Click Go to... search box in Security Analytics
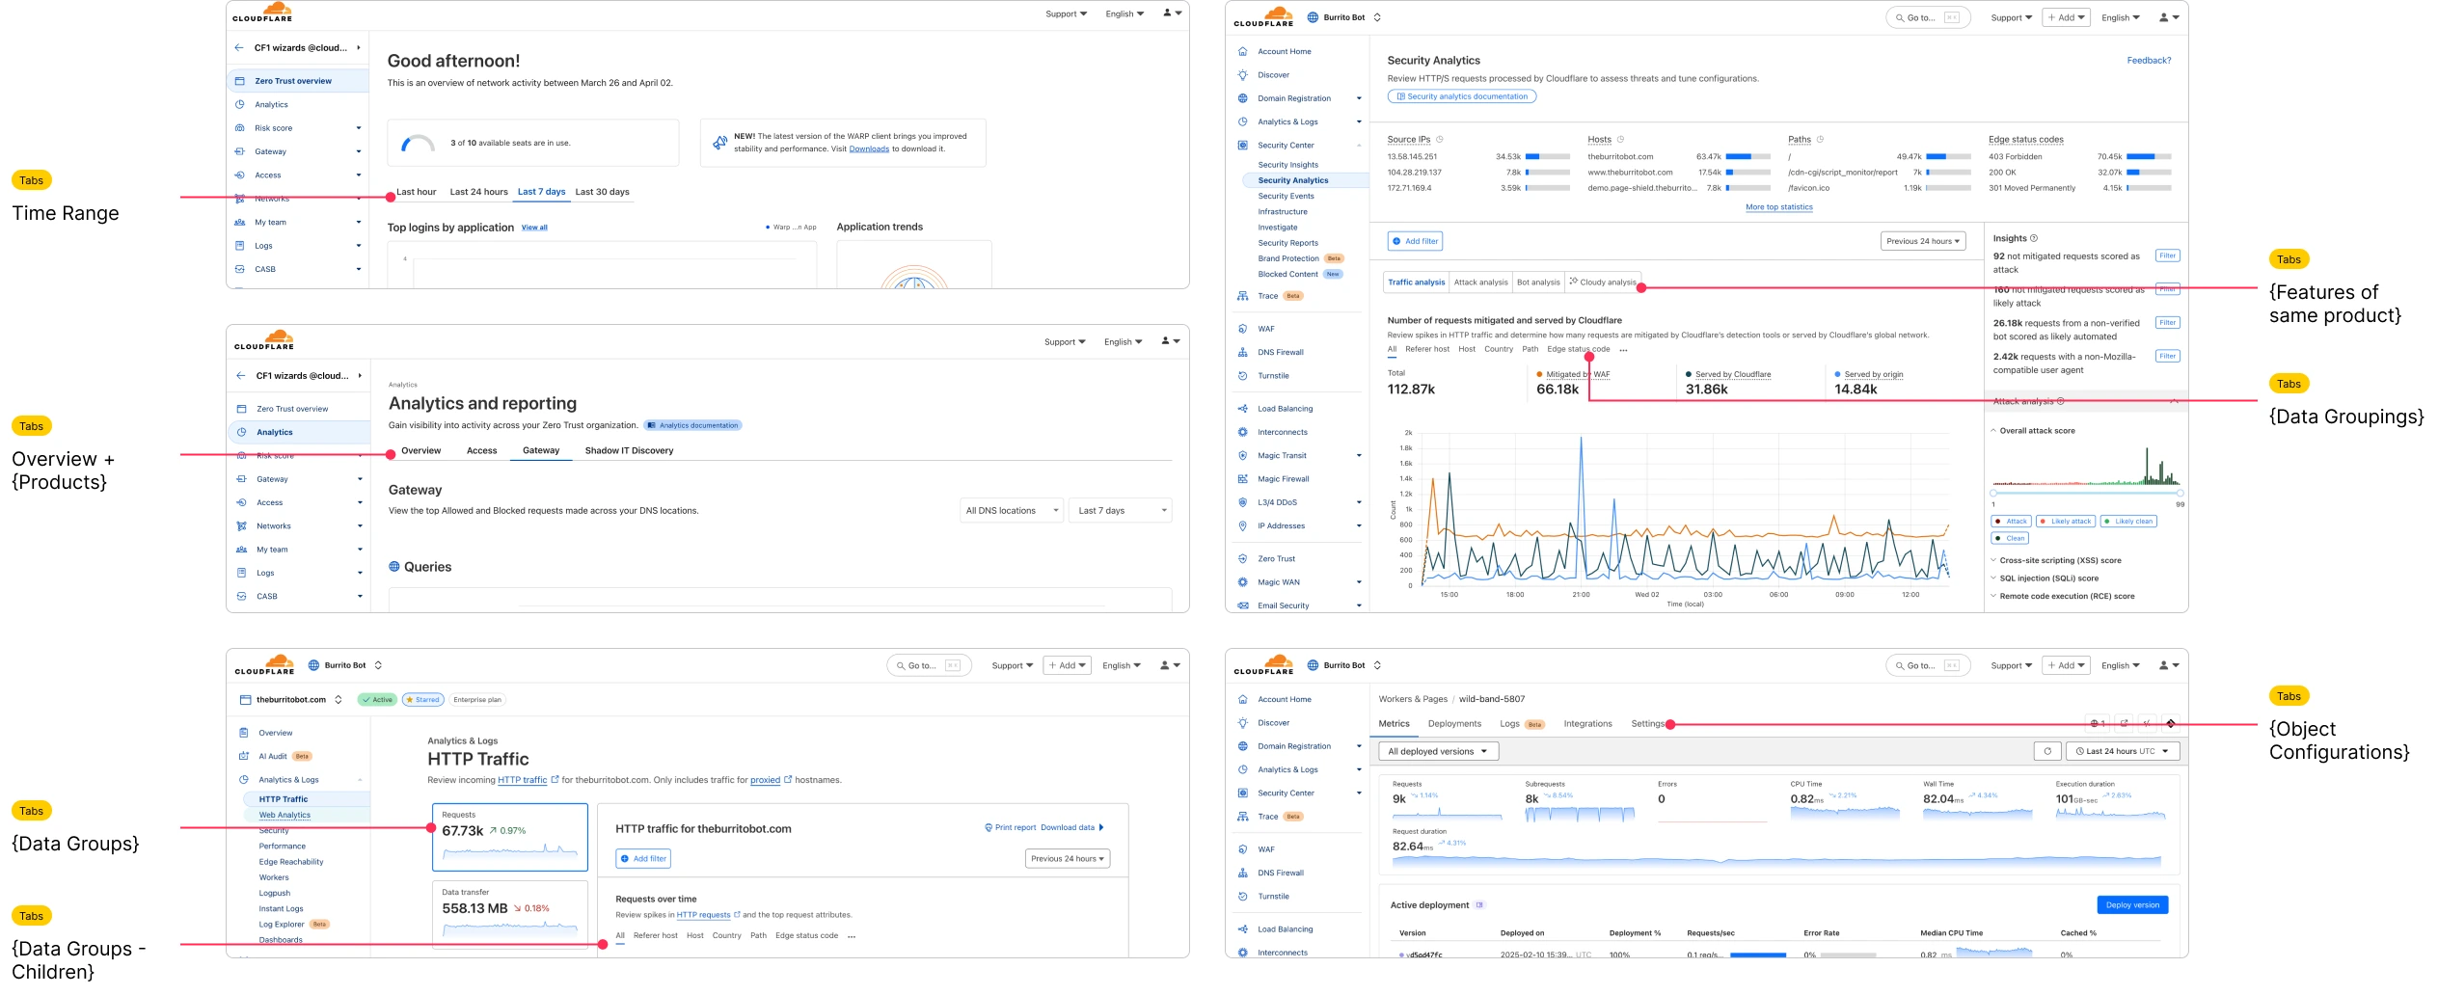This screenshot has height=995, width=2438. (x=1927, y=17)
